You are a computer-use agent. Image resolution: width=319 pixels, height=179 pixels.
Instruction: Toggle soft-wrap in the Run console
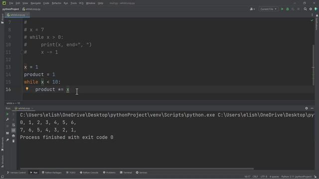point(13,125)
